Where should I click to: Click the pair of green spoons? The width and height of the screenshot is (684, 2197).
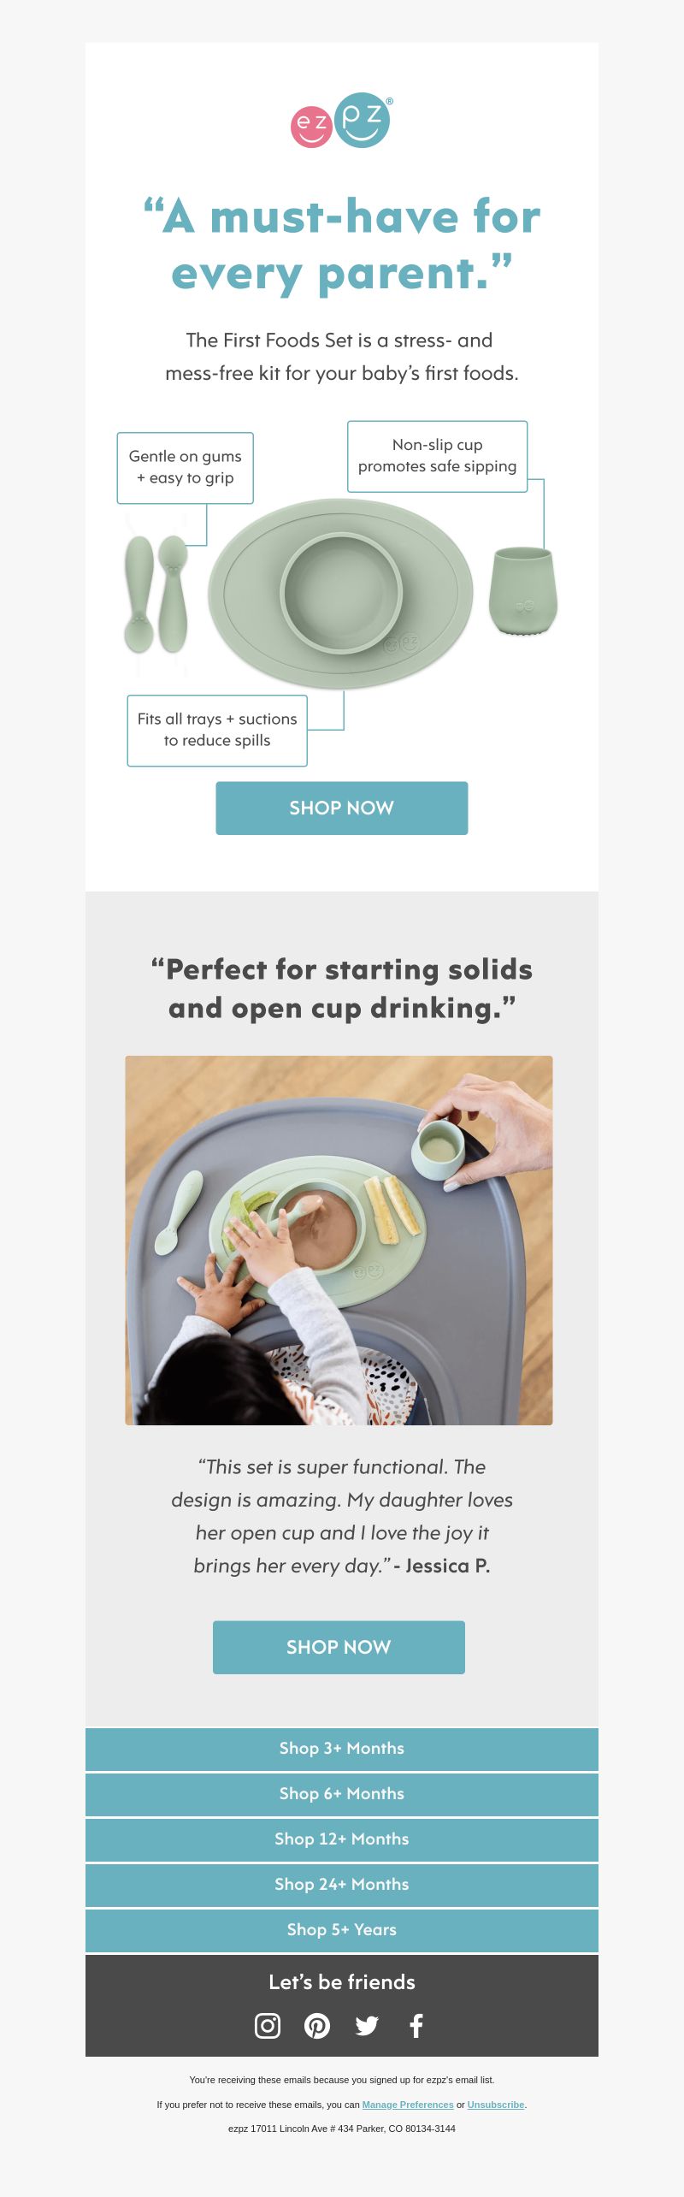point(156,595)
